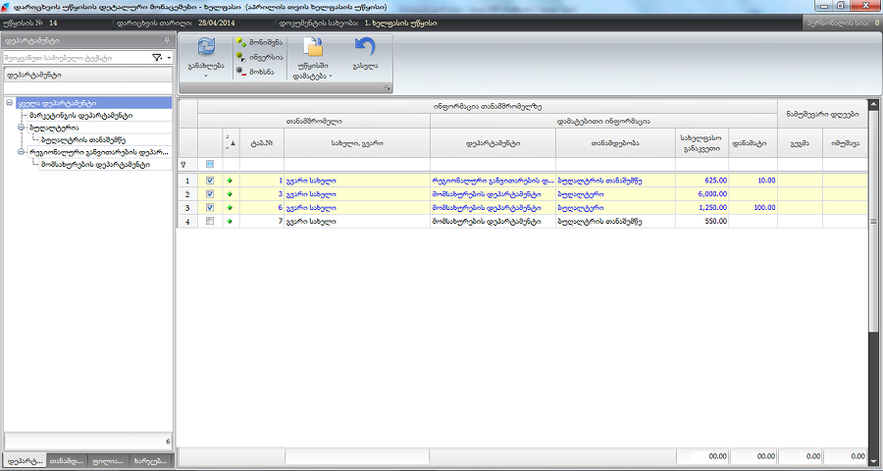Uncheck the checkbox in row 3

211,208
